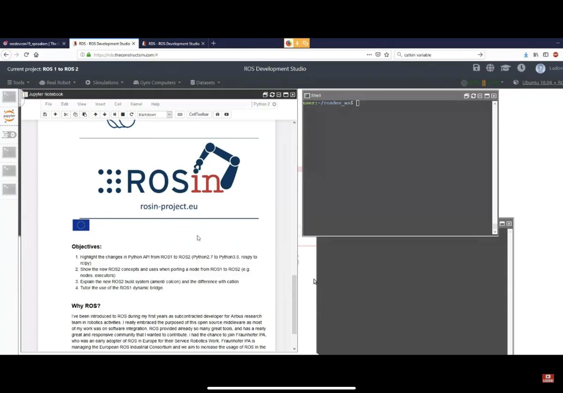This screenshot has height=393, width=563.
Task: Go back with the browser back arrow
Action: point(6,55)
